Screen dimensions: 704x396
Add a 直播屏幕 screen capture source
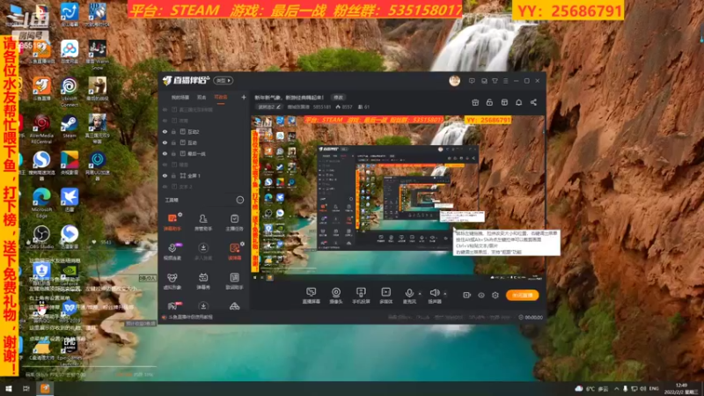[311, 296]
